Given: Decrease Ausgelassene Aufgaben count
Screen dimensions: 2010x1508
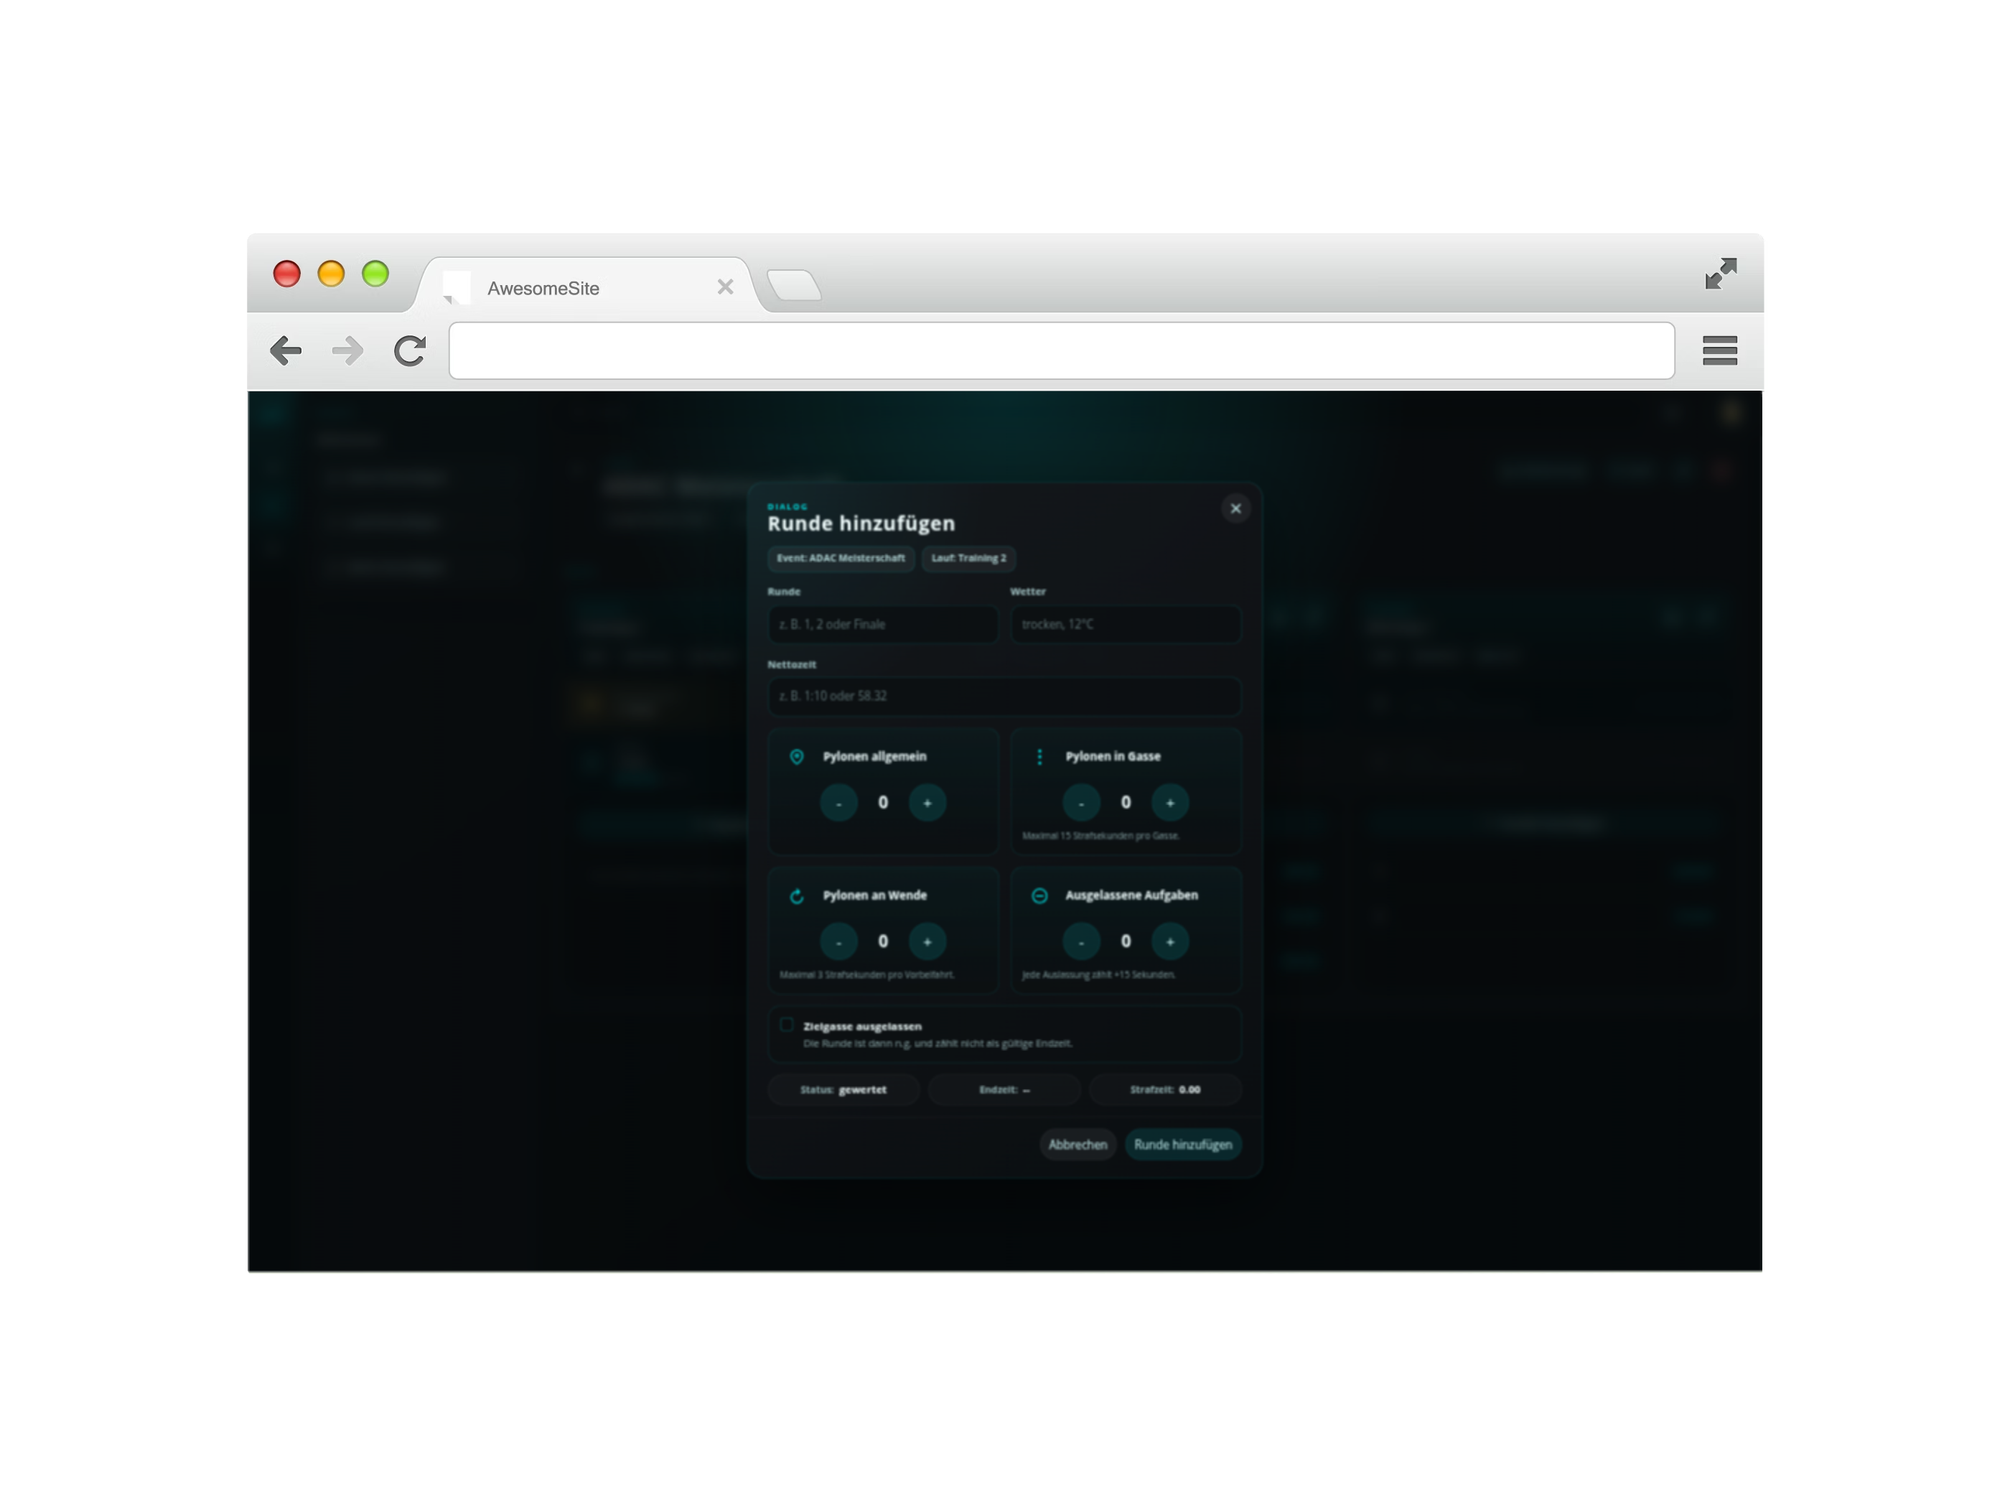Looking at the screenshot, I should click(1080, 941).
